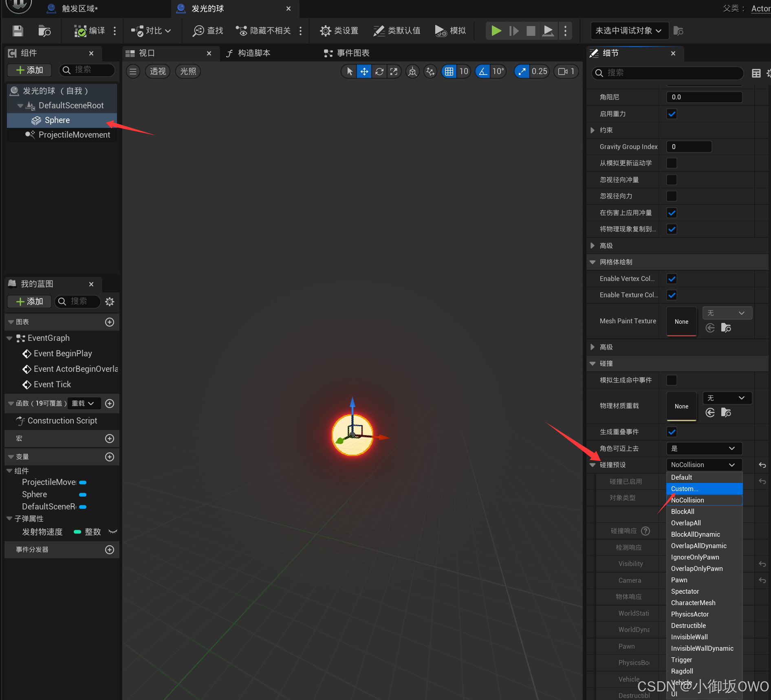Viewport: 771px width, 700px height.
Task: Toggle the world/local coordinate system icon
Action: [412, 72]
